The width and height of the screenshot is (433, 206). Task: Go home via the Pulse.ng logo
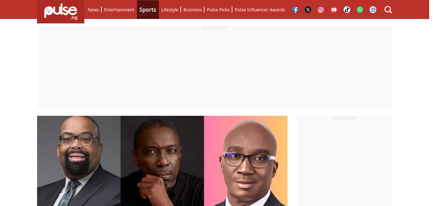click(x=61, y=12)
